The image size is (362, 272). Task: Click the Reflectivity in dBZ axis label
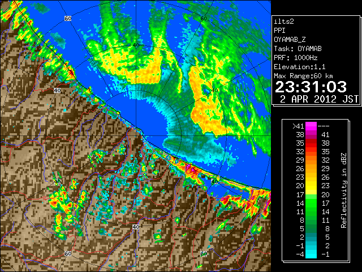click(344, 190)
